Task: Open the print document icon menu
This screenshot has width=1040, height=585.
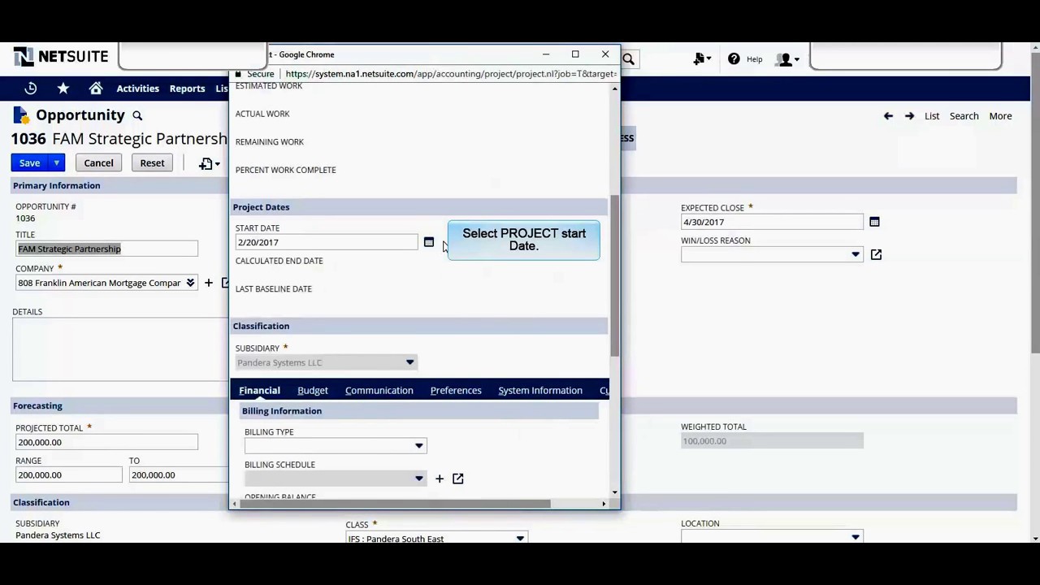Action: 209,163
